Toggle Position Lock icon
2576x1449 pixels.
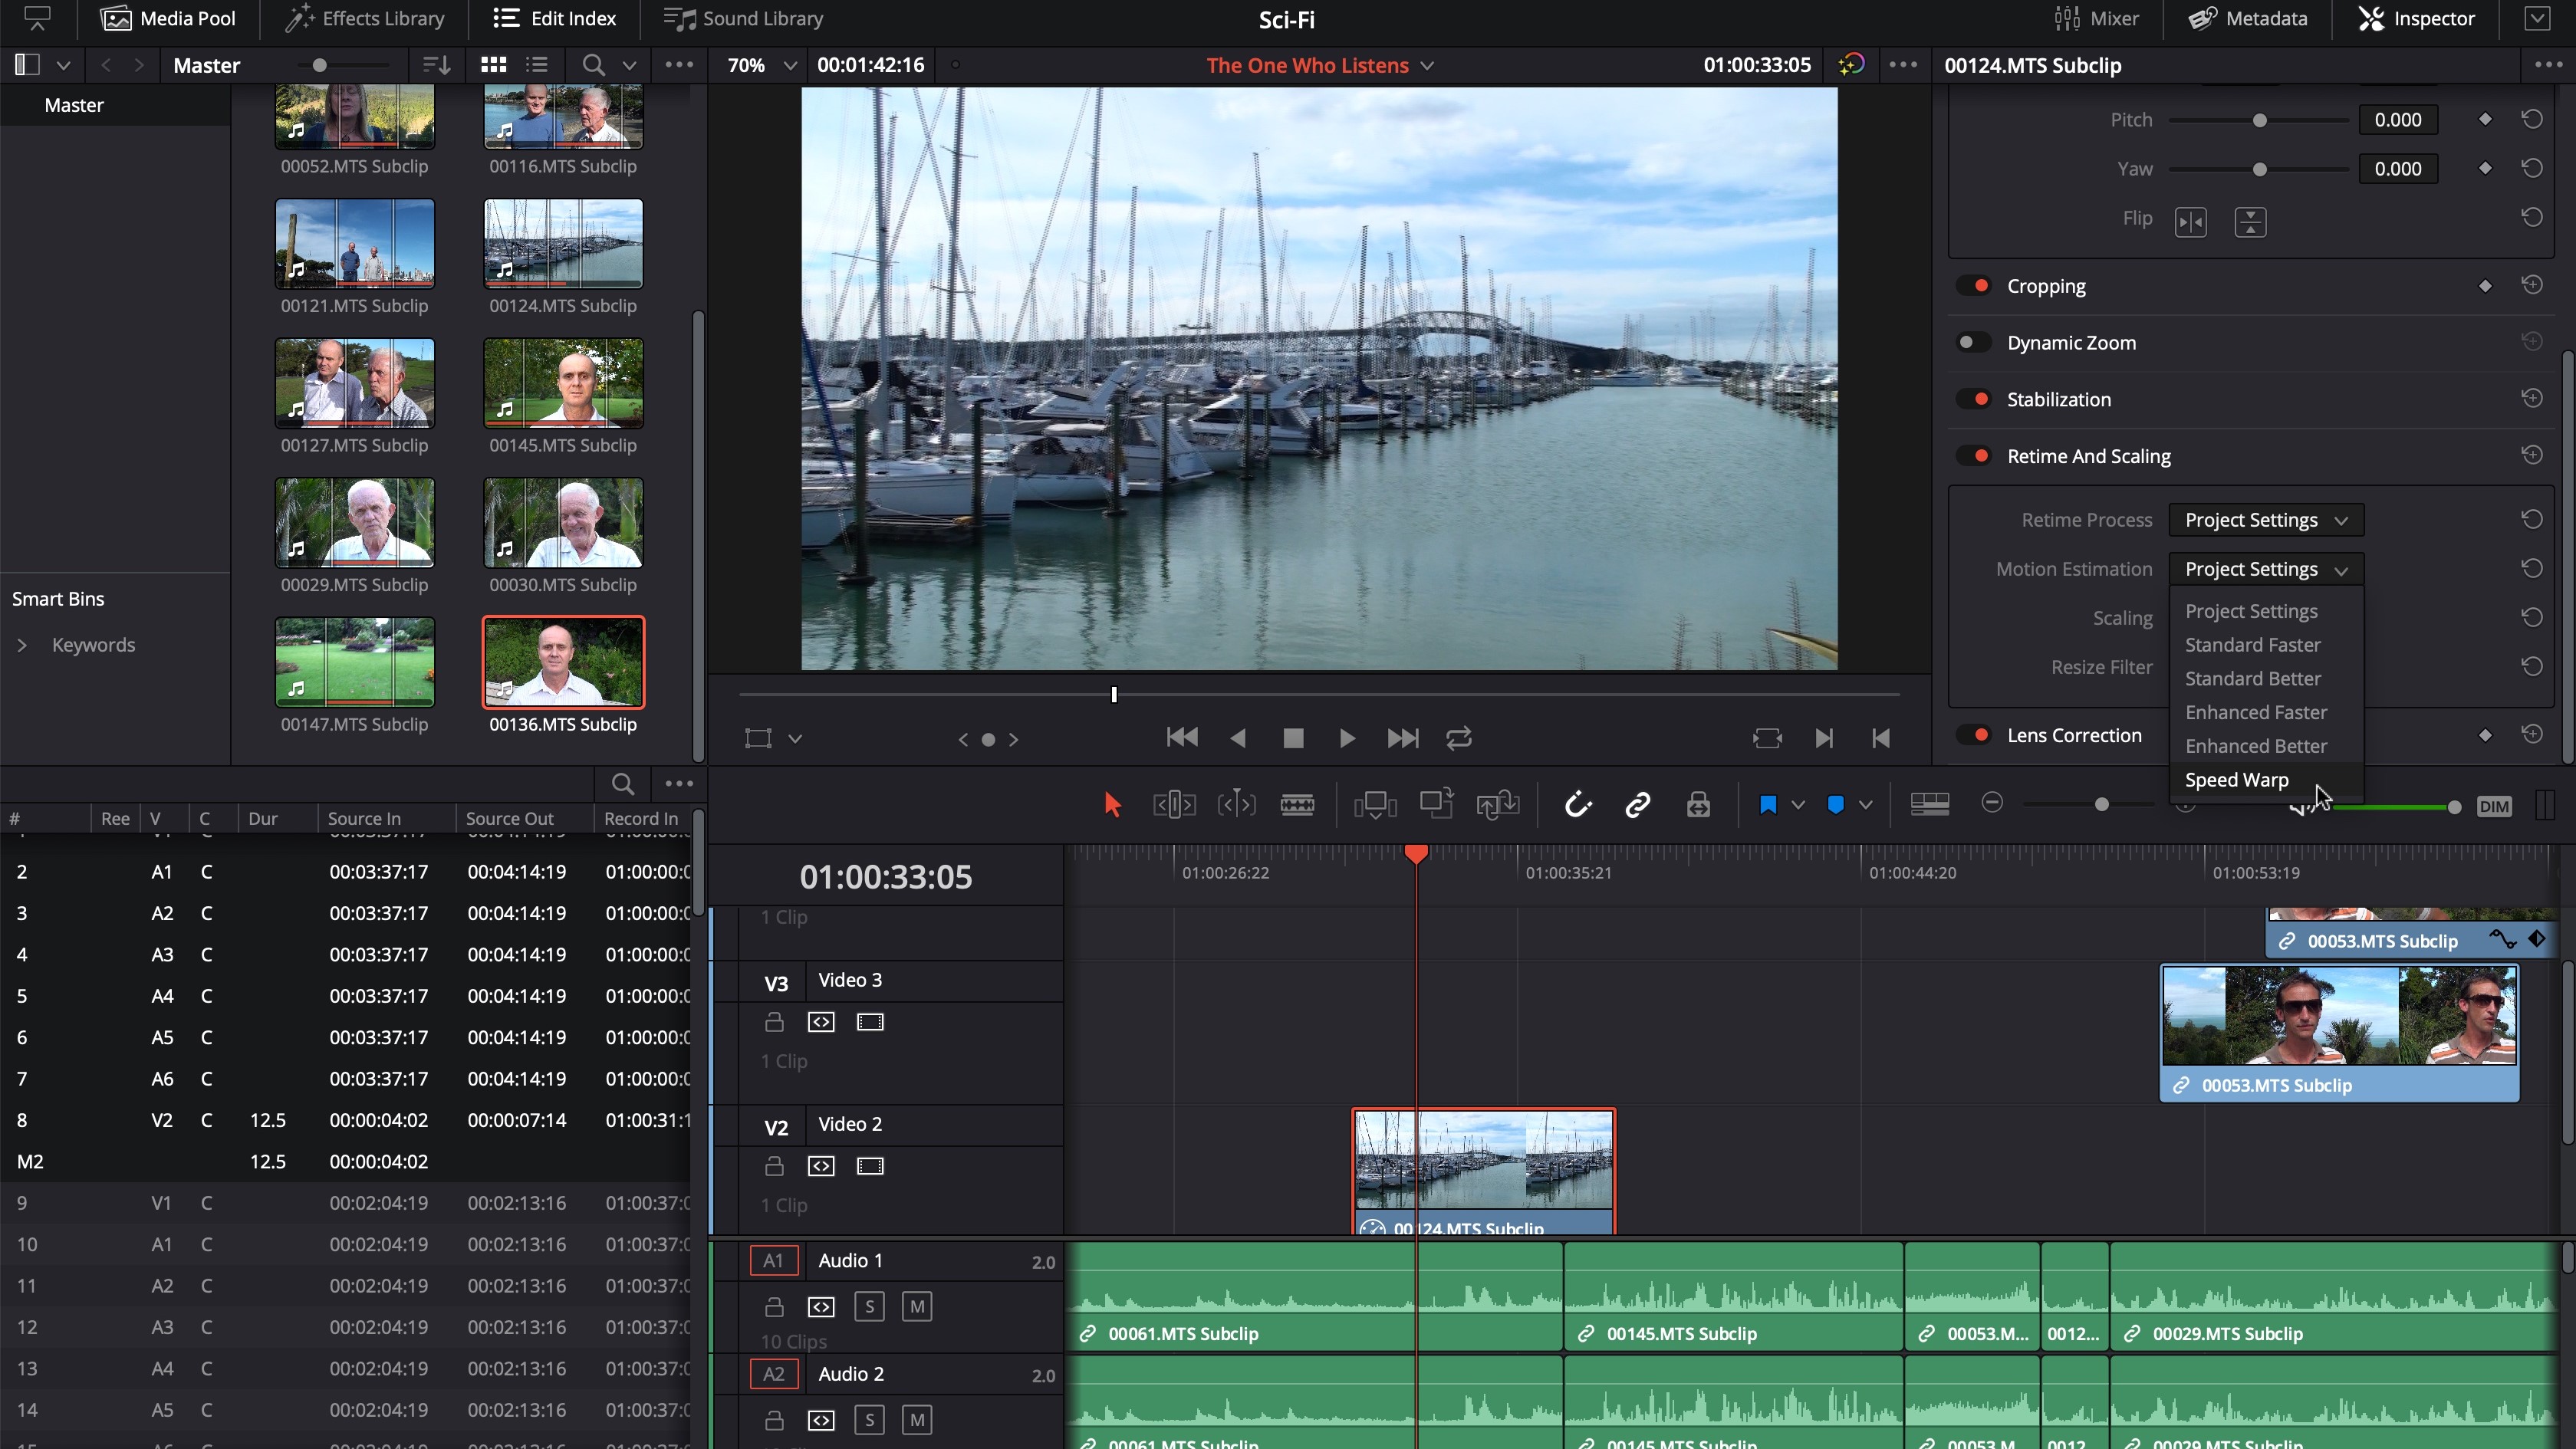click(x=1698, y=805)
